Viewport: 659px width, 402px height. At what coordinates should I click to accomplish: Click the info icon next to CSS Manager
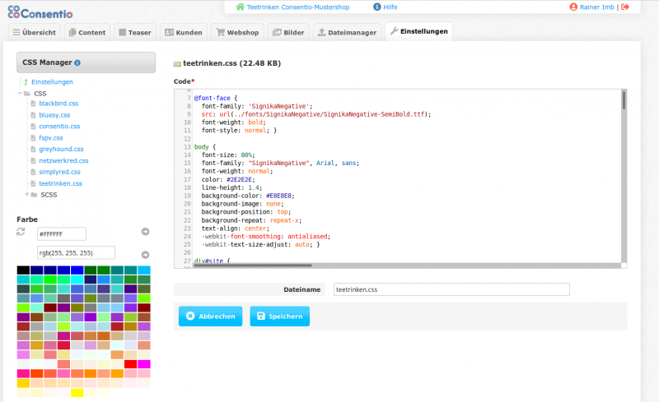pos(77,62)
